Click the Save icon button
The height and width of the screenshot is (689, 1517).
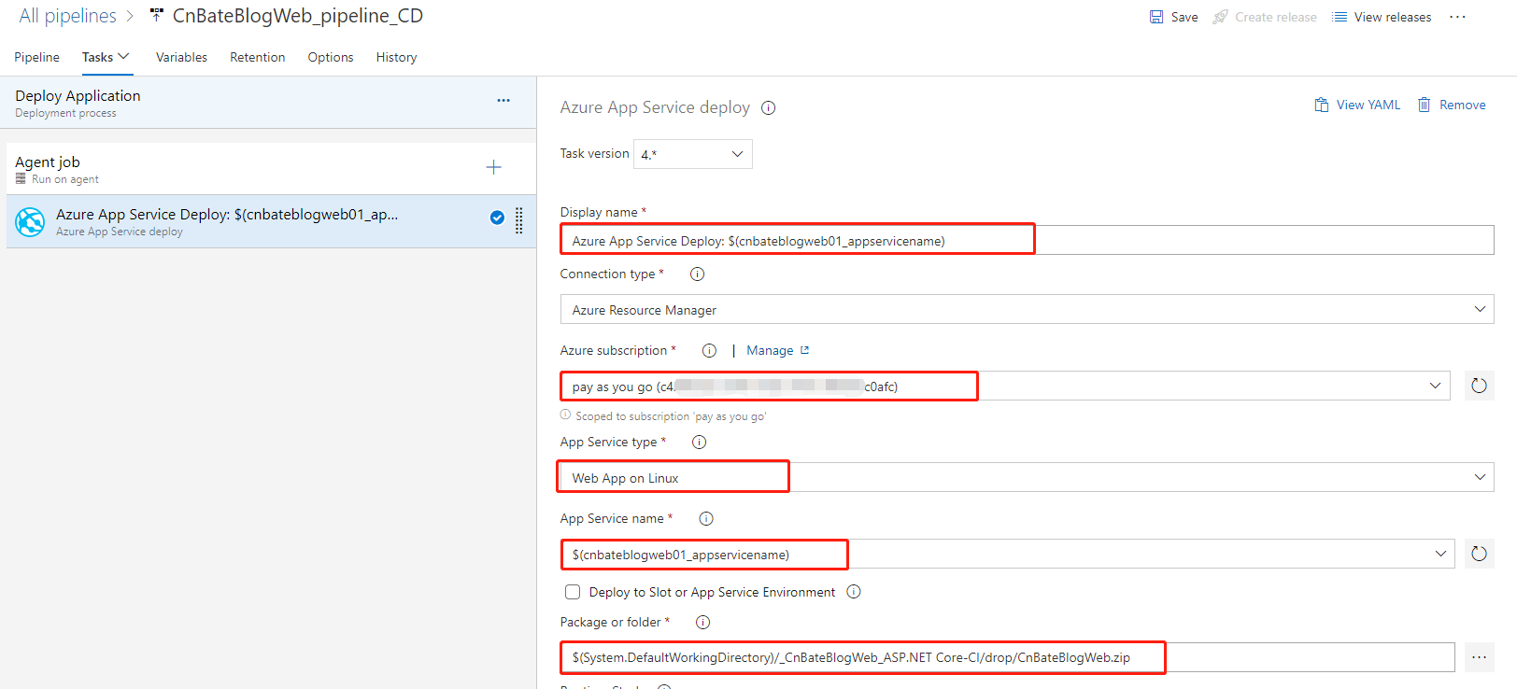coord(1156,17)
